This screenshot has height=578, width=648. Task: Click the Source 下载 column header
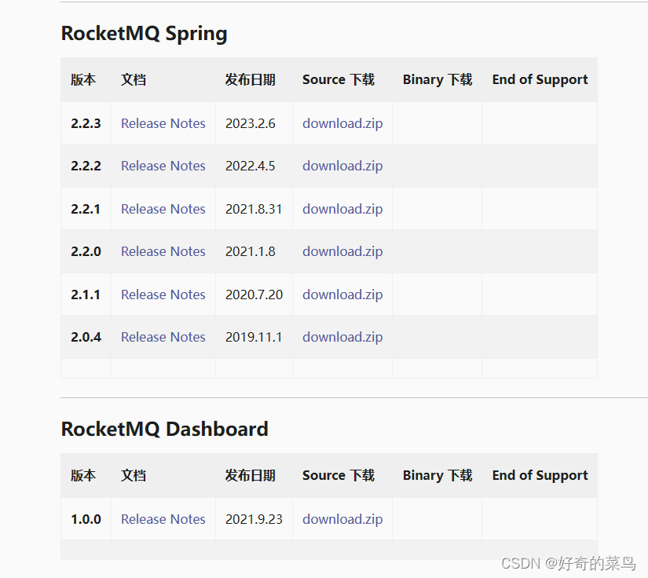338,79
